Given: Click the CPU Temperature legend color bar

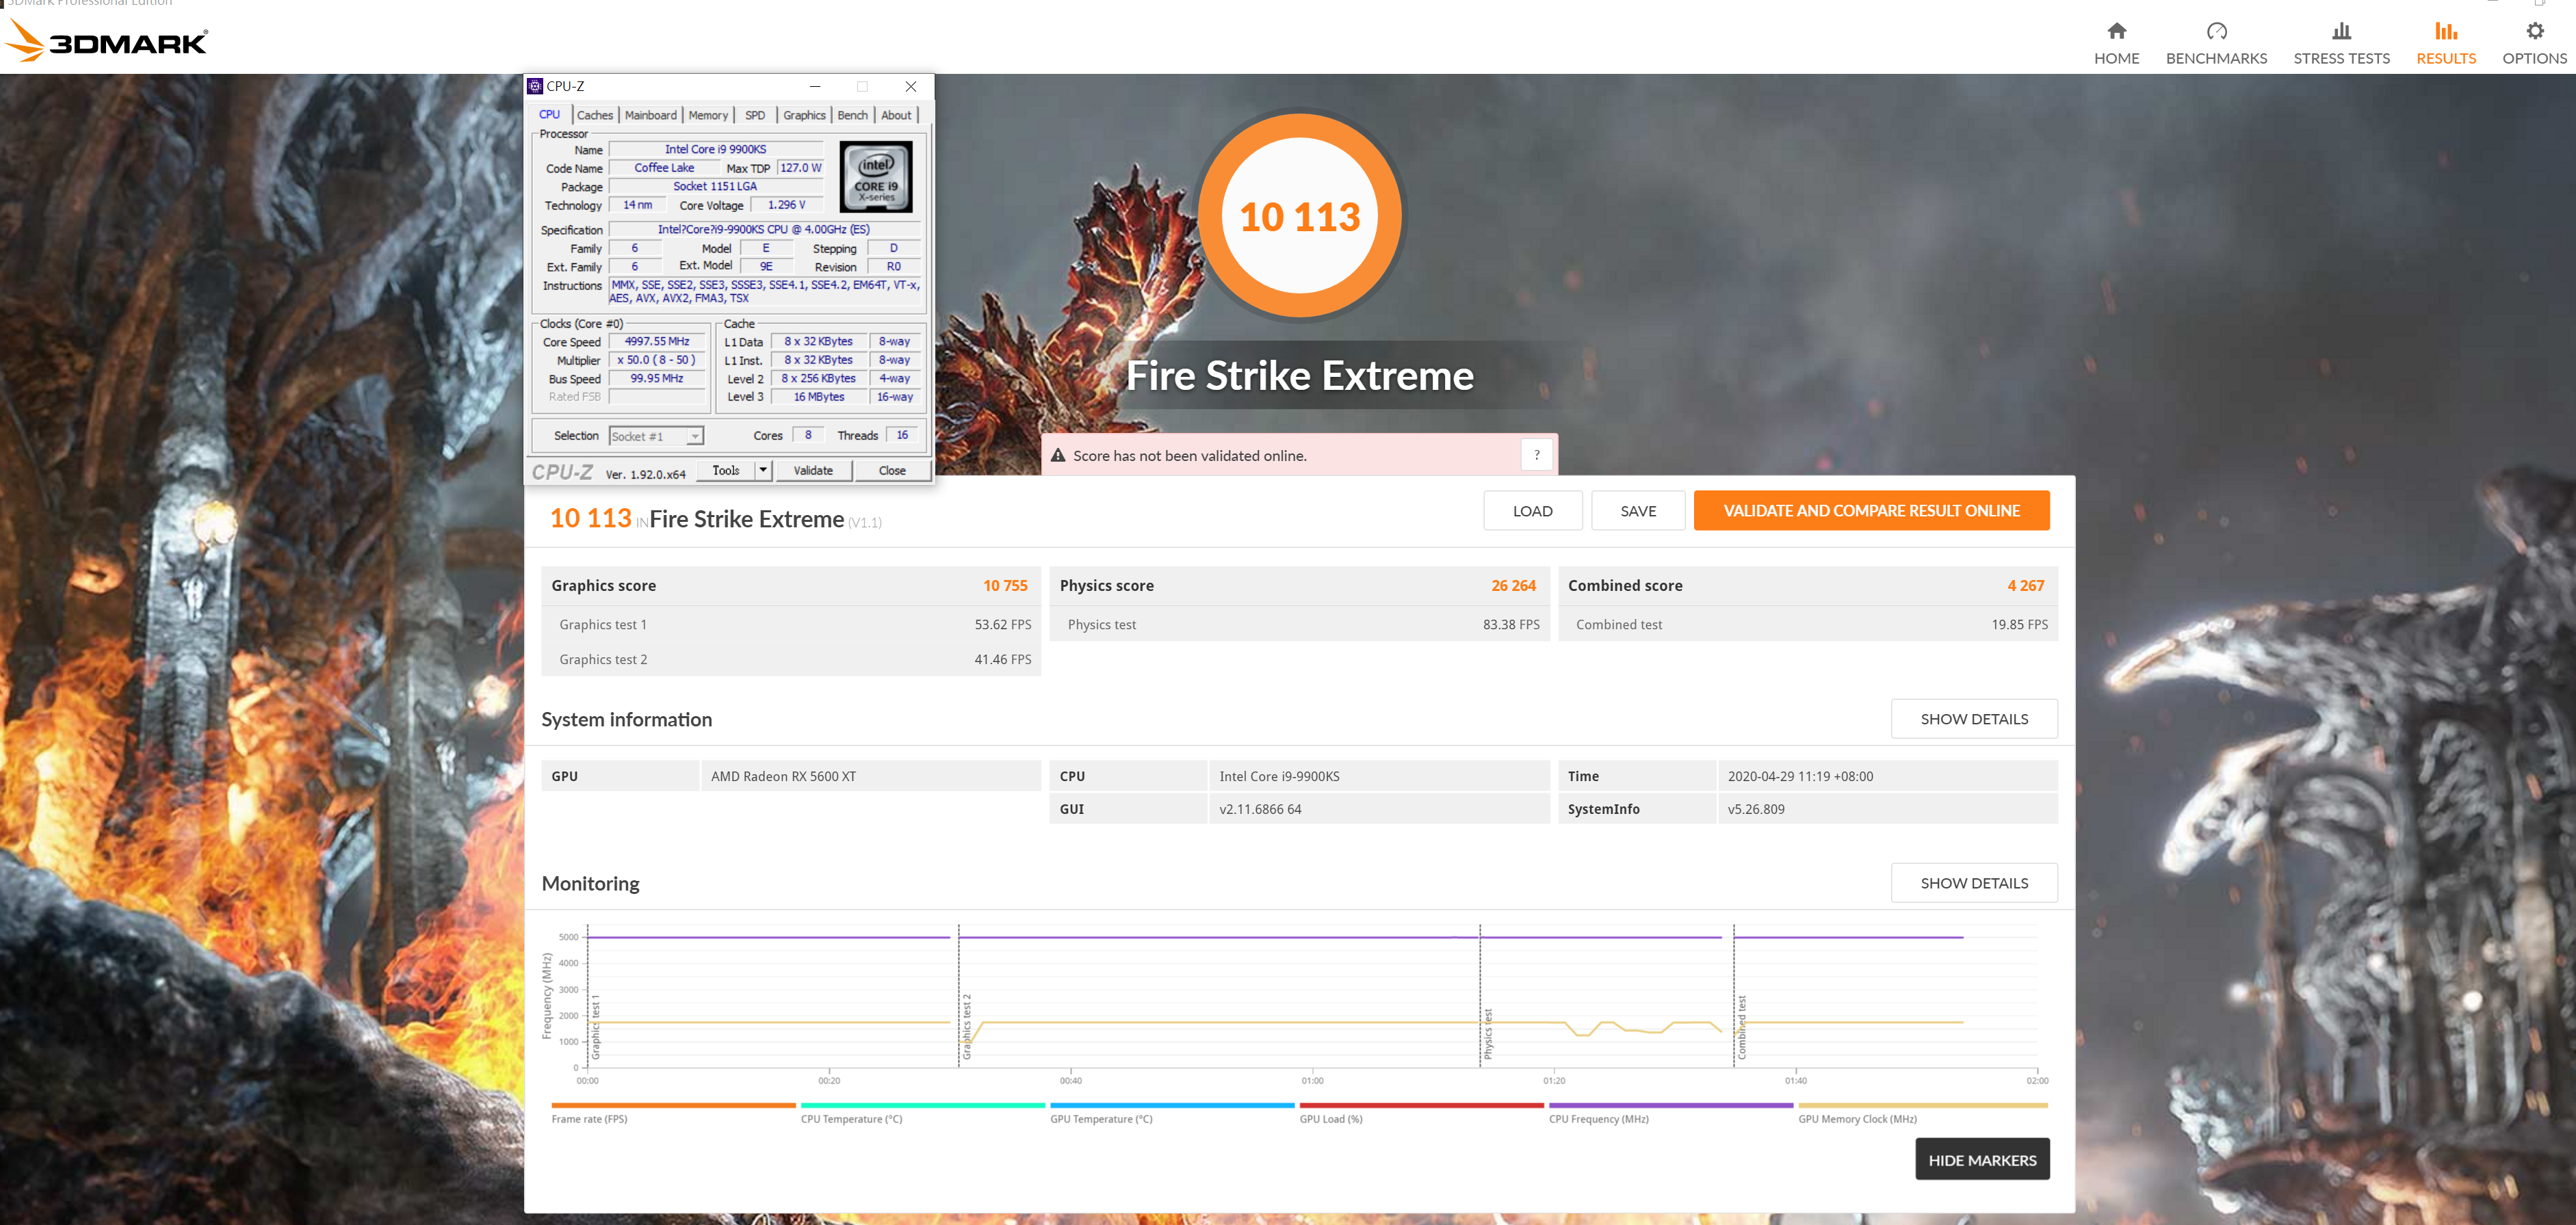Looking at the screenshot, I should 922,1105.
